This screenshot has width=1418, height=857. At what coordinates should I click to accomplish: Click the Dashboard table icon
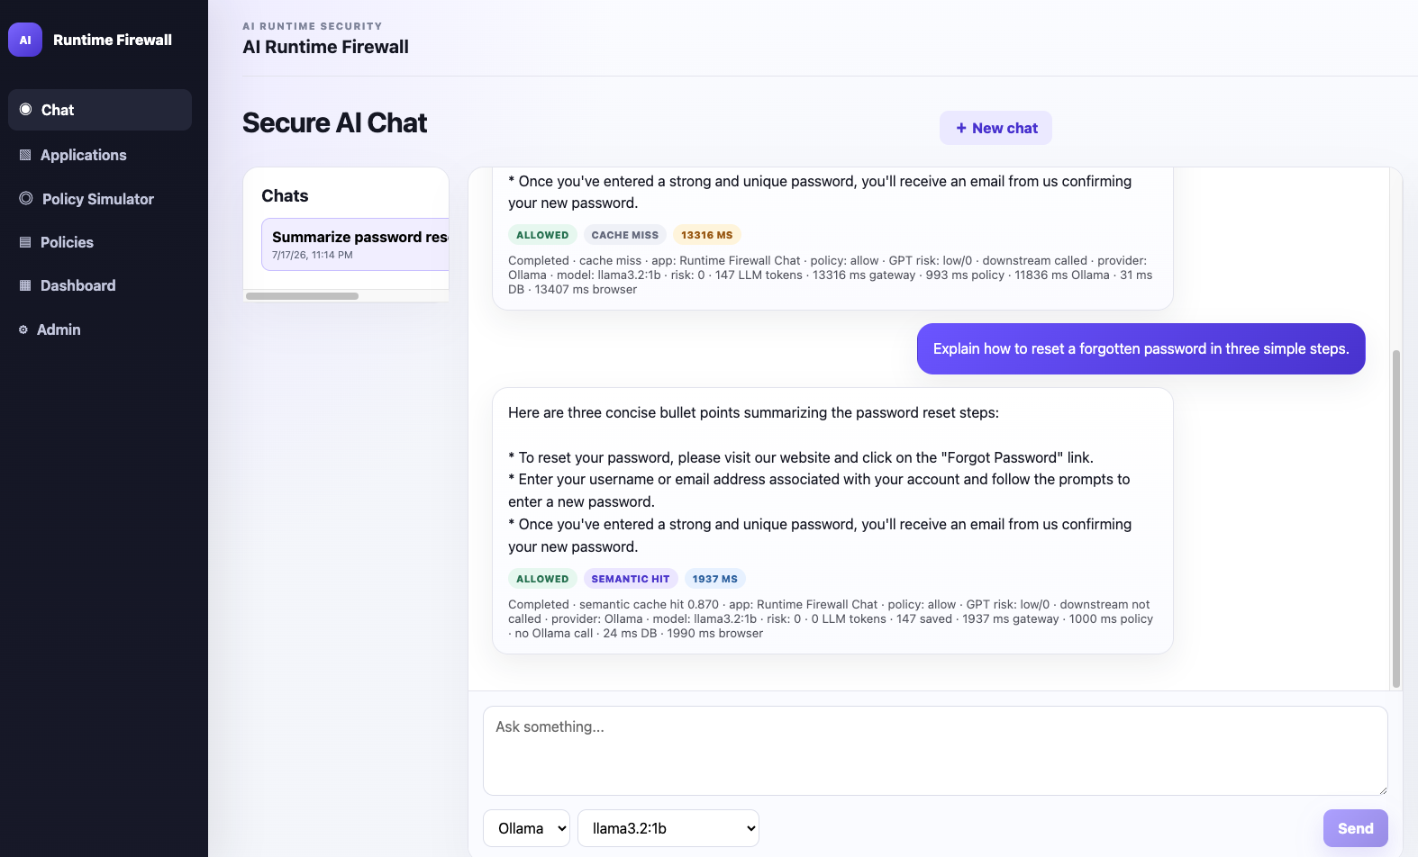pos(25,285)
